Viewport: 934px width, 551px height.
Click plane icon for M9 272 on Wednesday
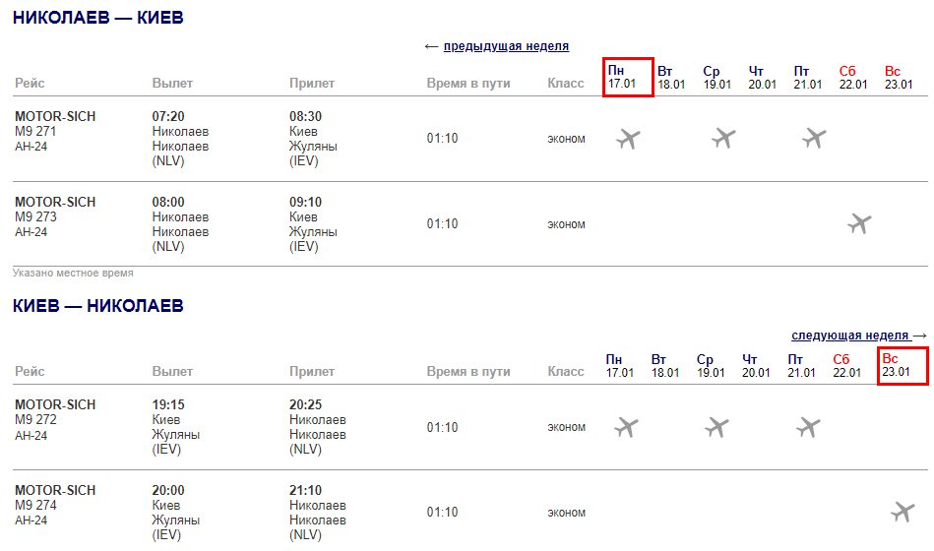tap(717, 427)
